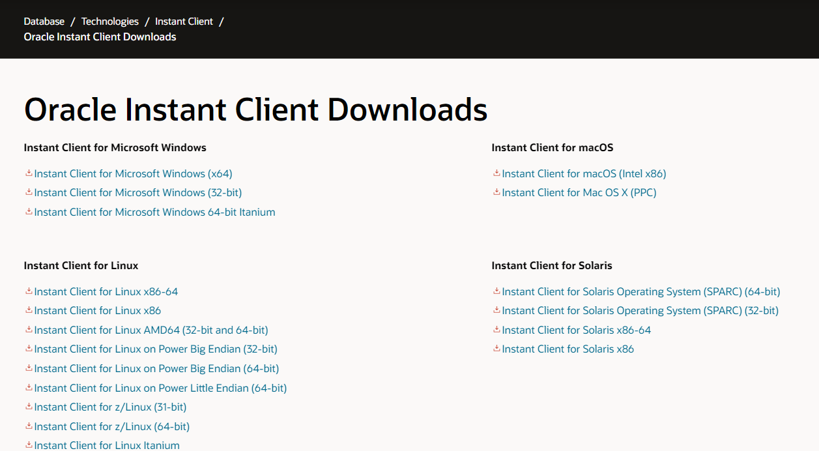Open Instant Client for z/Linux (64-bit)

coord(112,426)
